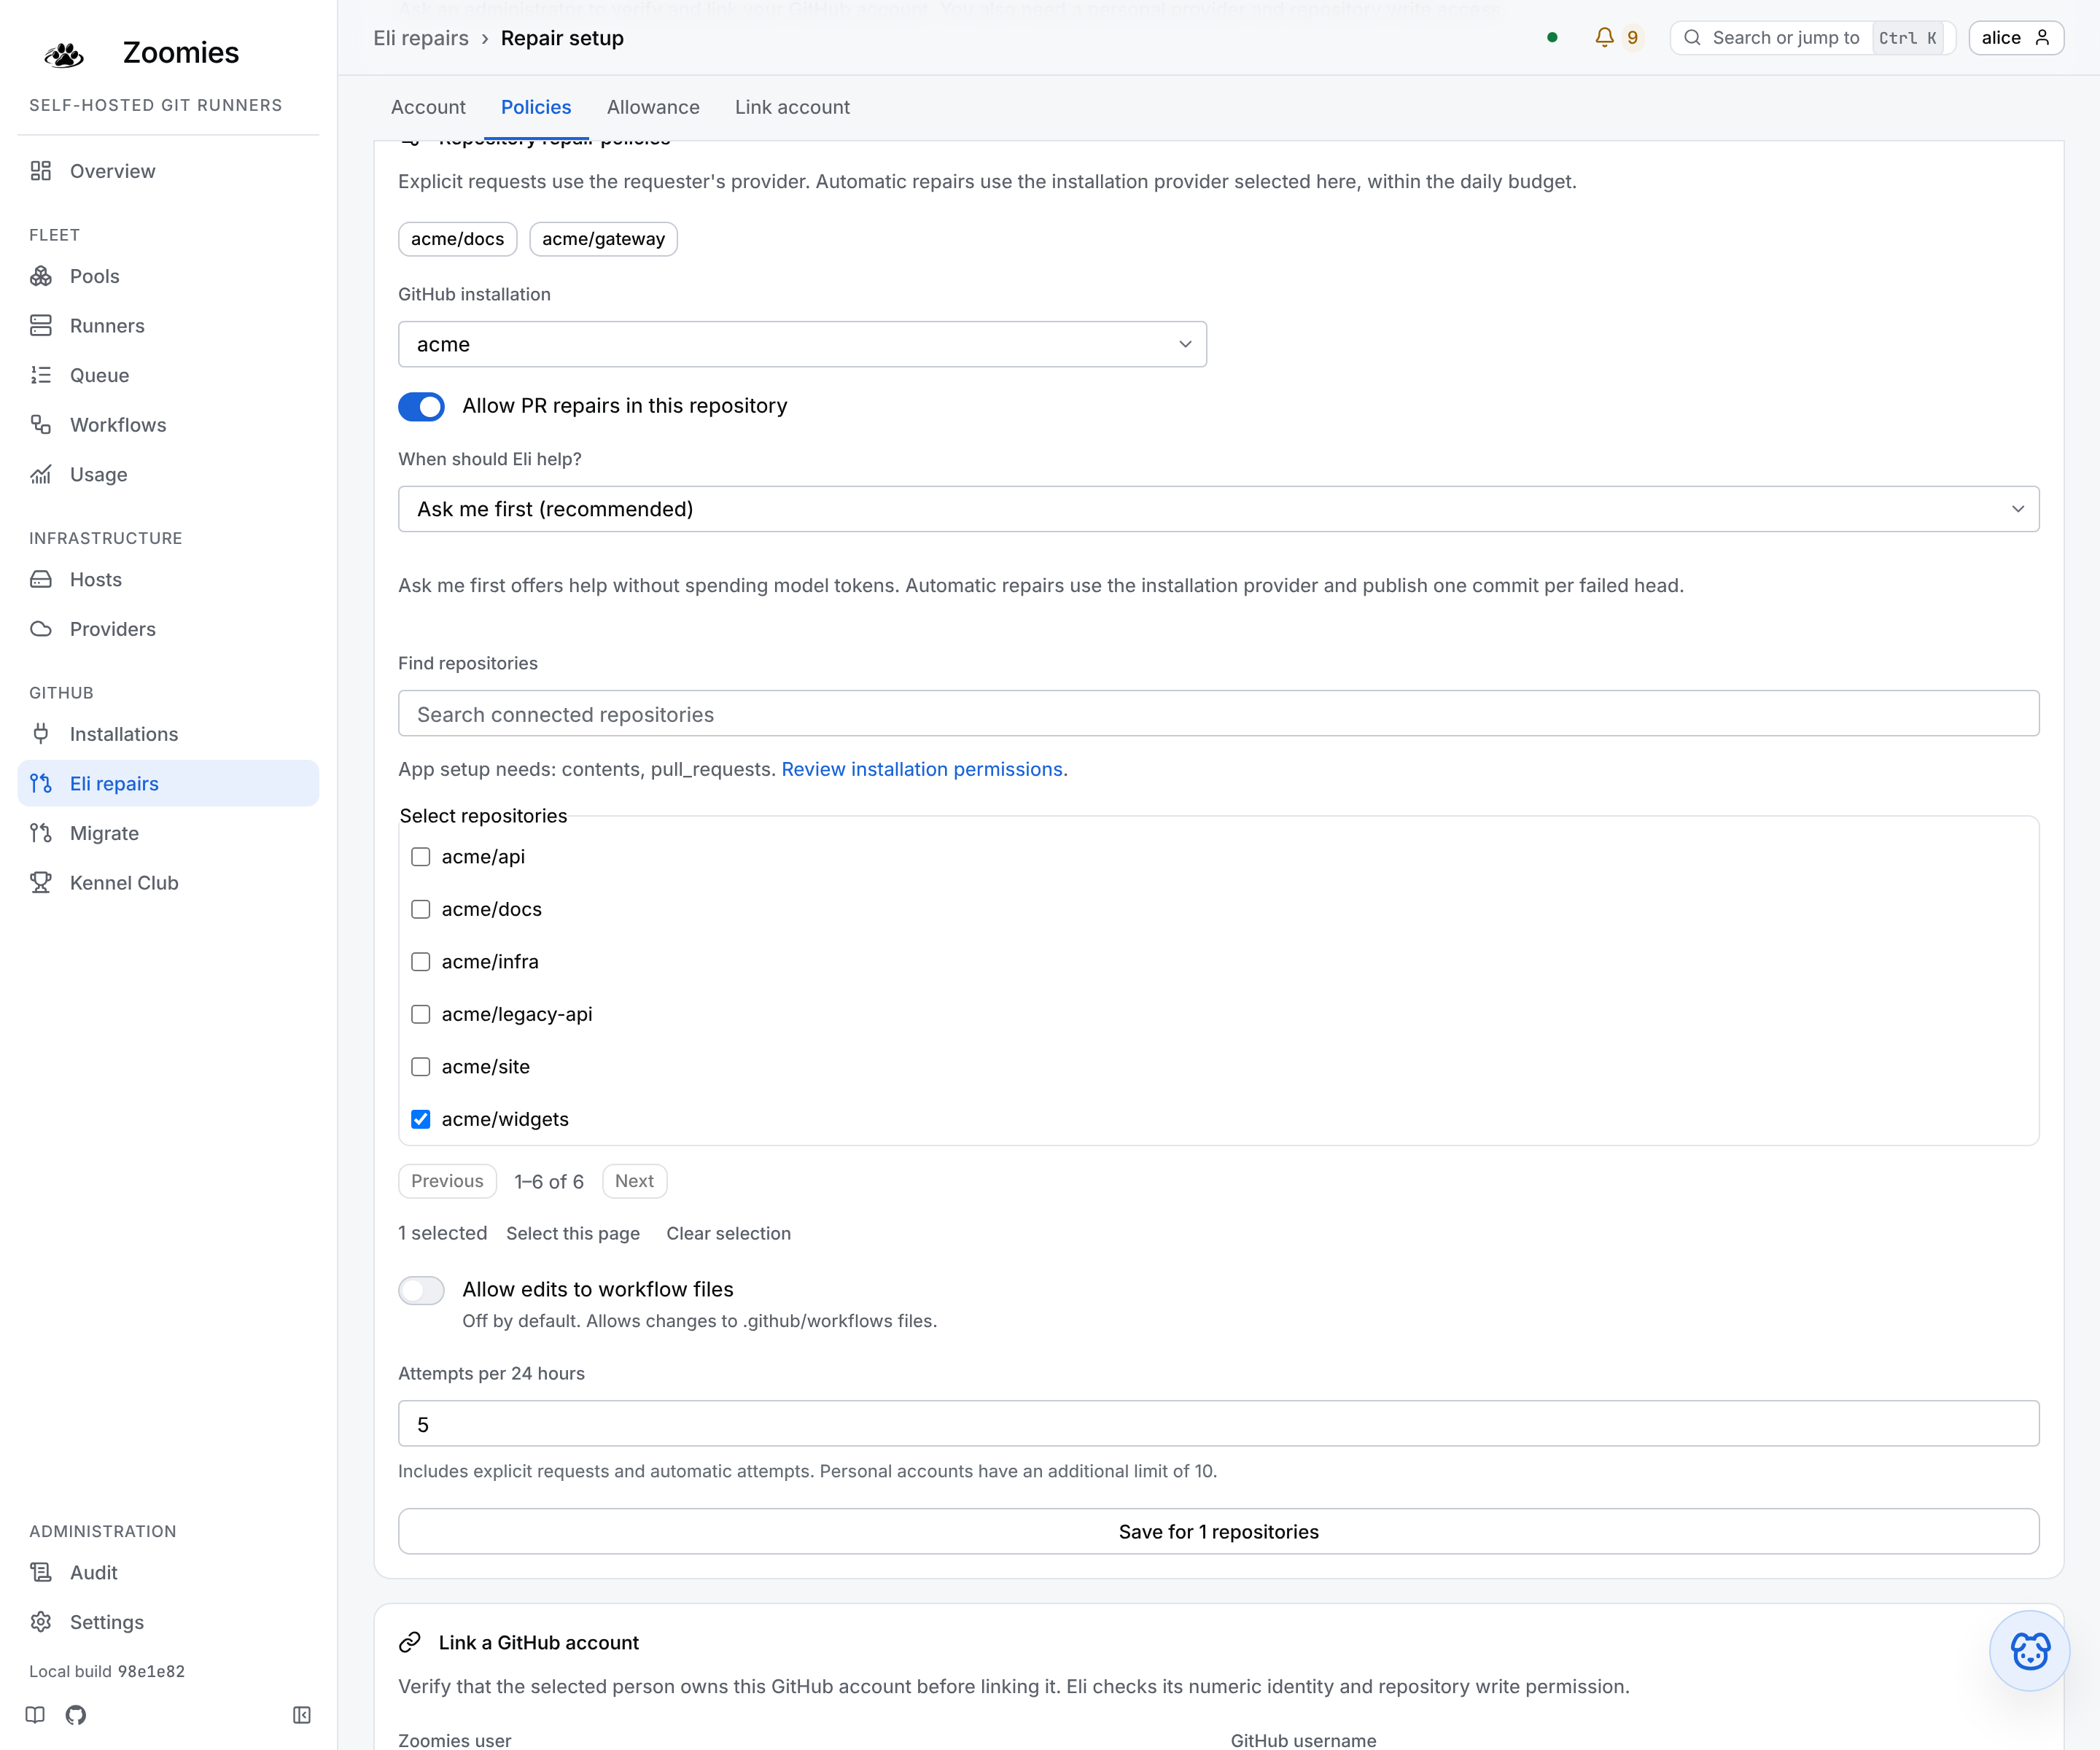This screenshot has width=2100, height=1750.
Task: Open the alice user menu
Action: tap(2016, 38)
